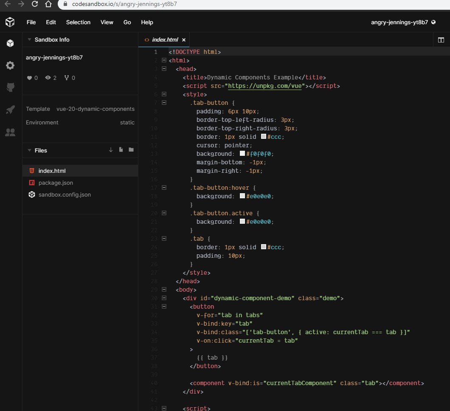Open the GitHub sidebar icon
This screenshot has width=450, height=411.
coord(10,87)
